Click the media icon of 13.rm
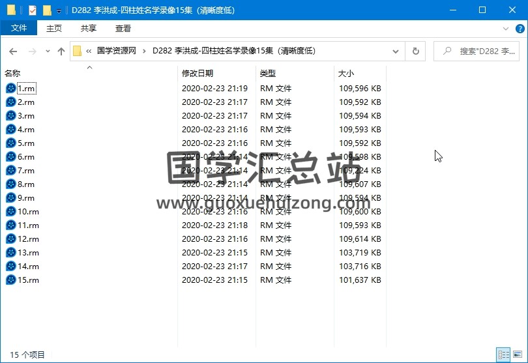 (11, 253)
